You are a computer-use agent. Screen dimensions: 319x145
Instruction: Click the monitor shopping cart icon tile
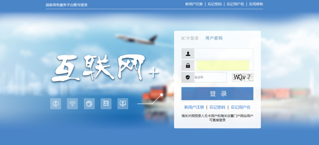point(123,104)
